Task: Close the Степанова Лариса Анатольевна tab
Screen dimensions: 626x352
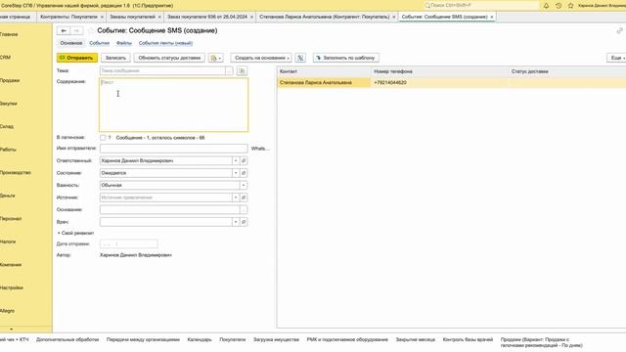Action: coord(393,17)
